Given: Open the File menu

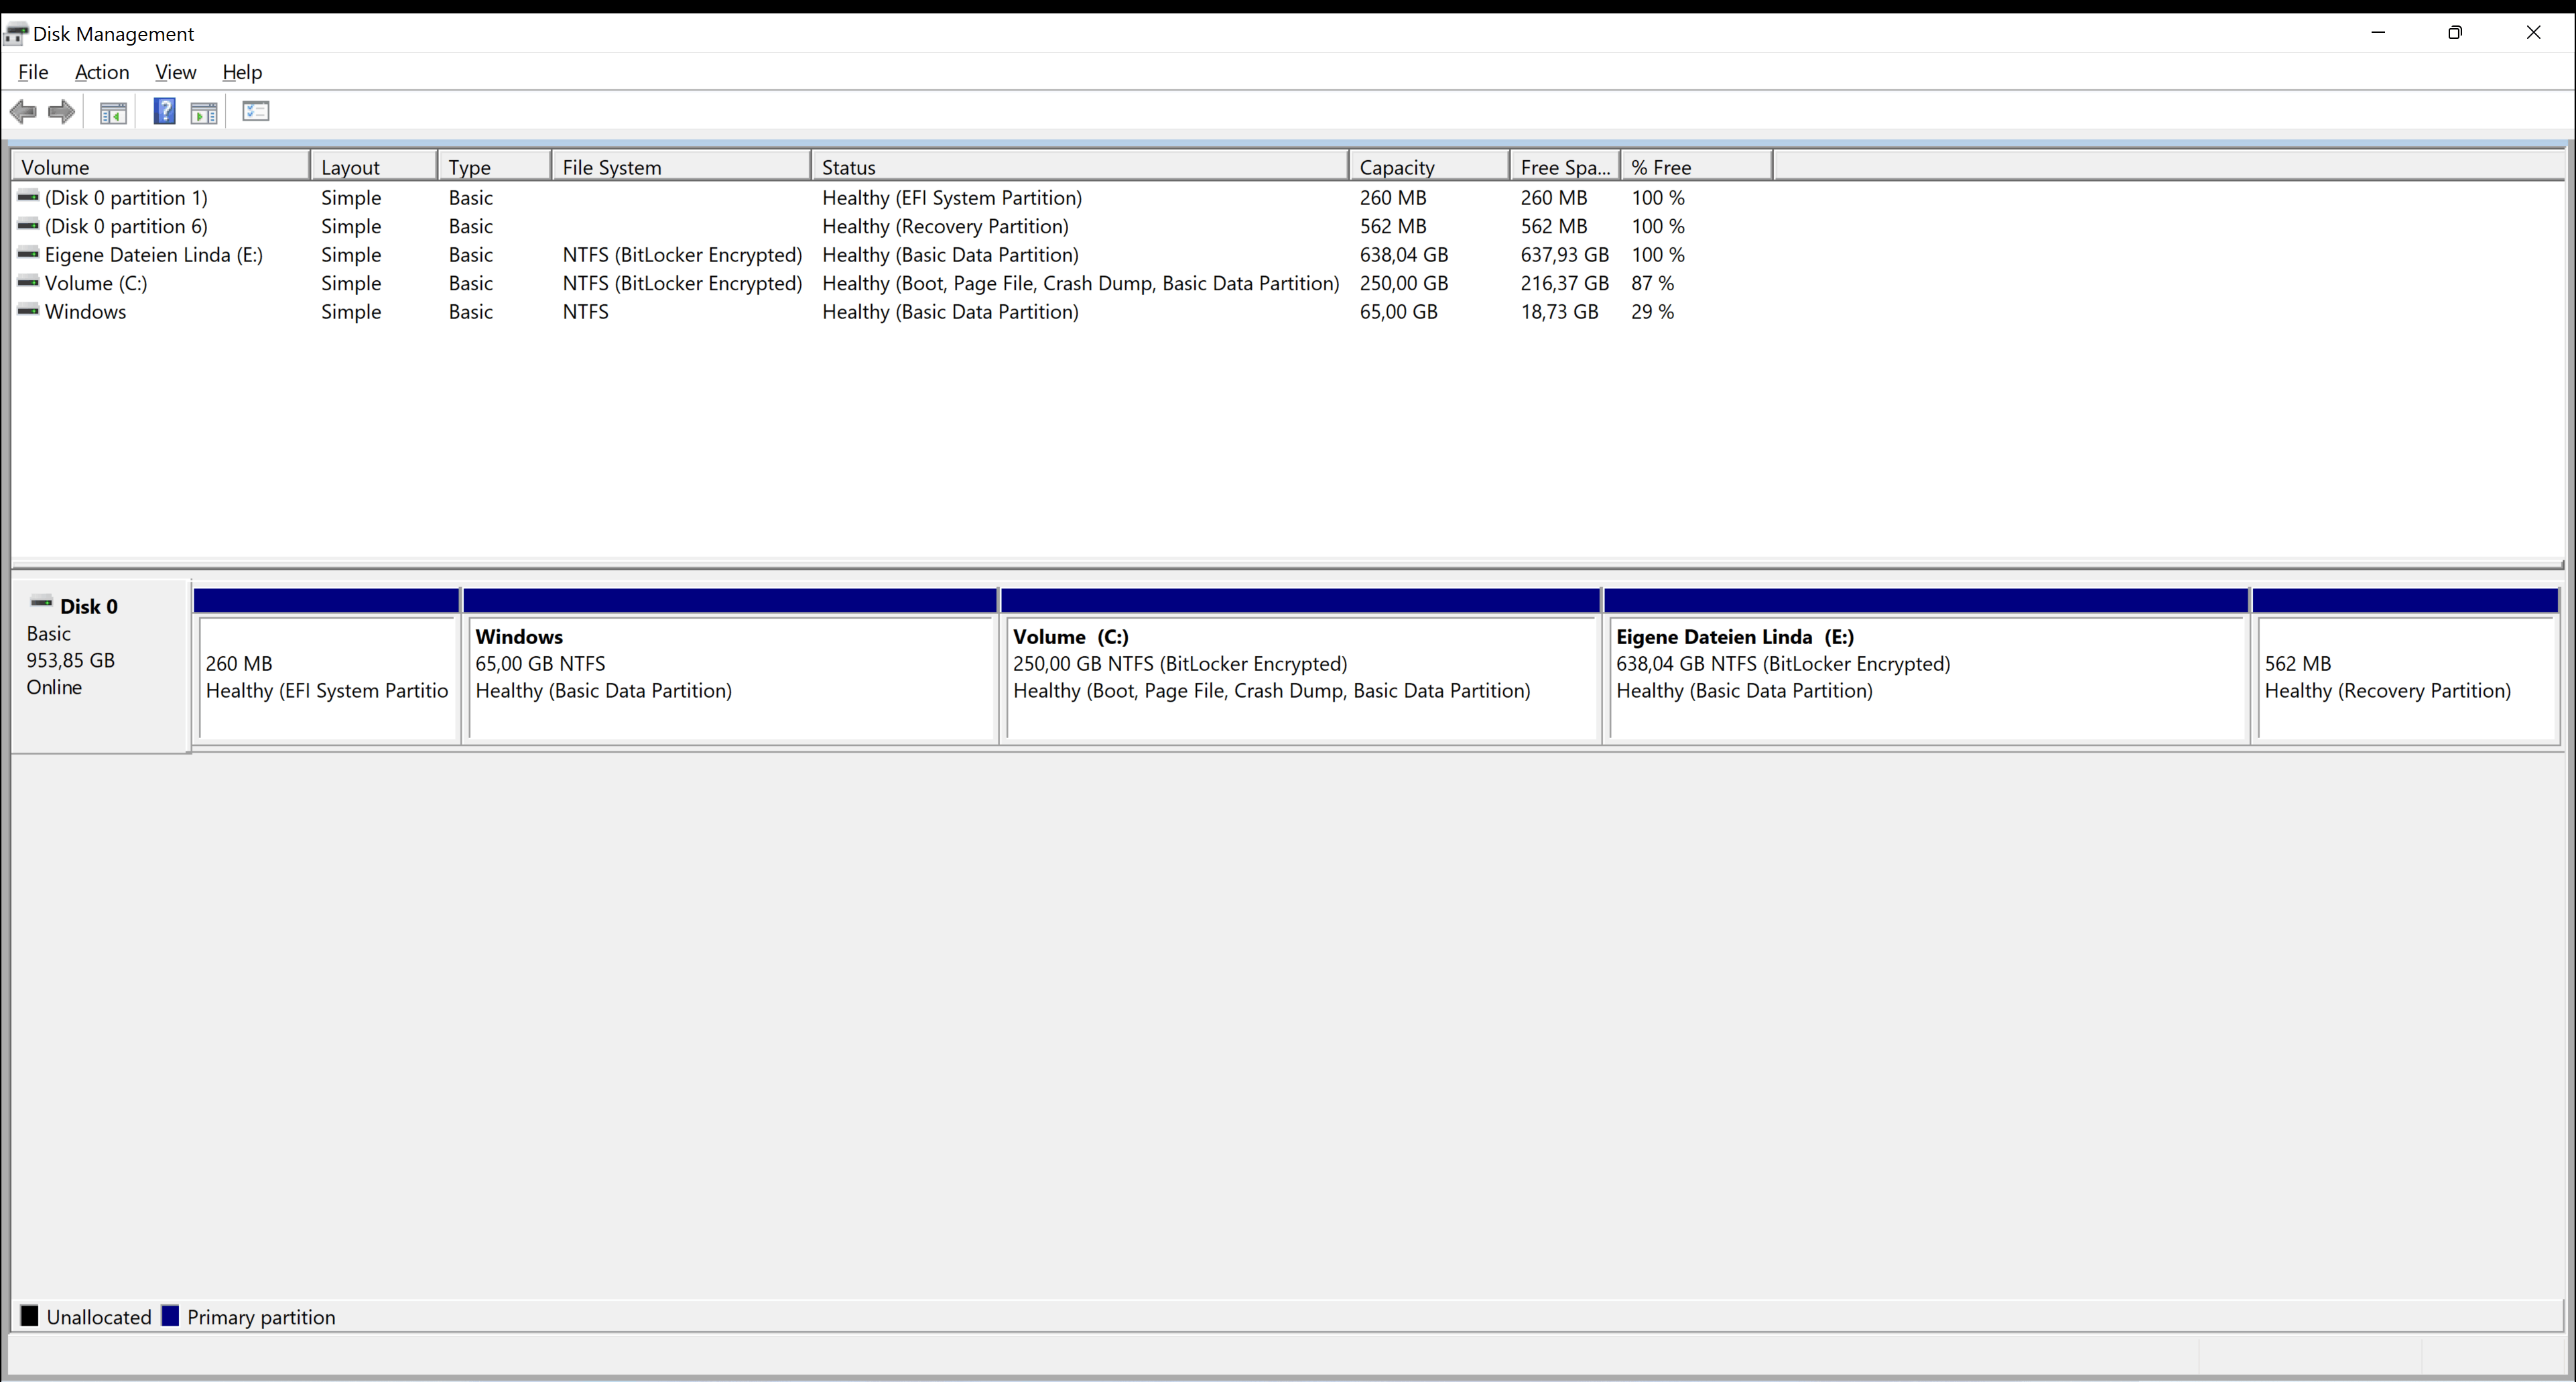Looking at the screenshot, I should tap(33, 72).
